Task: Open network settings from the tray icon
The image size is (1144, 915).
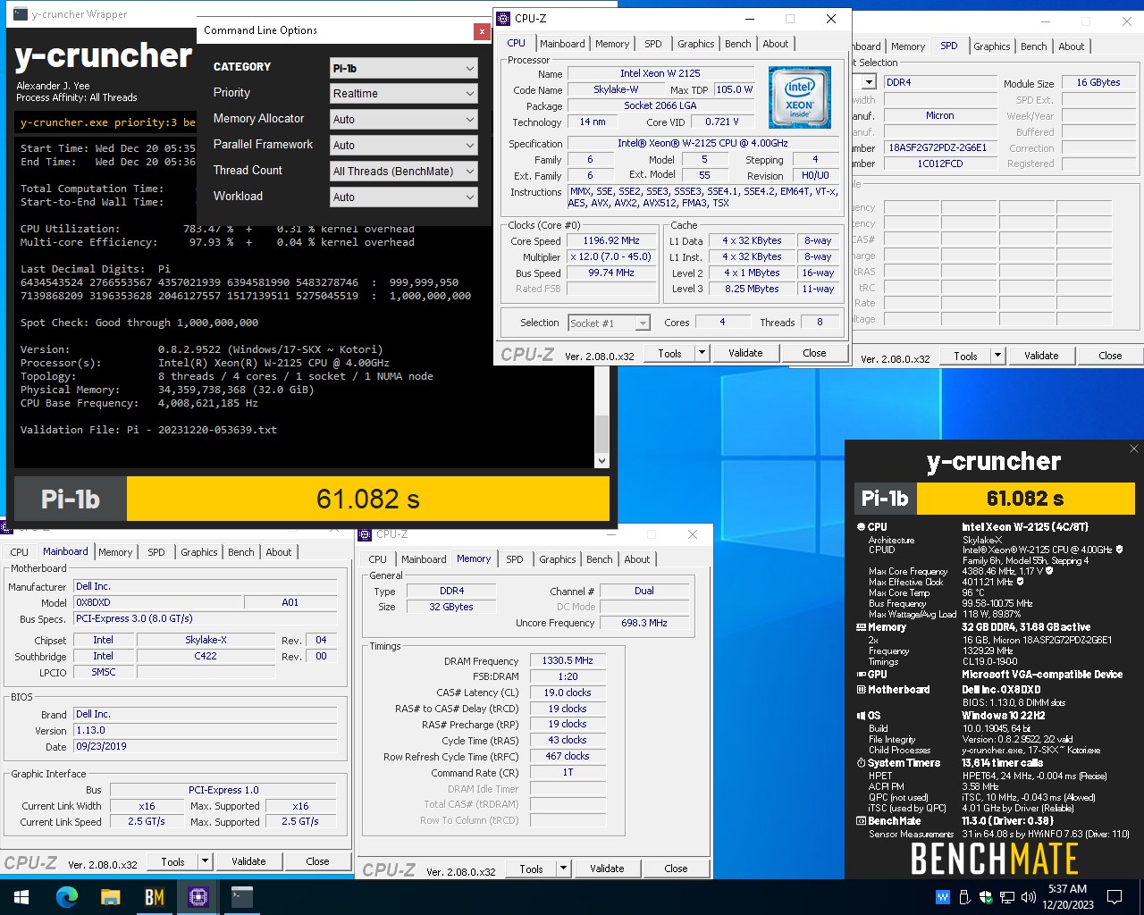Action: click(x=1007, y=896)
